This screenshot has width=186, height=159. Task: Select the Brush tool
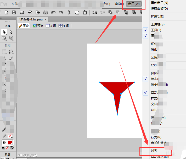(x=11, y=58)
